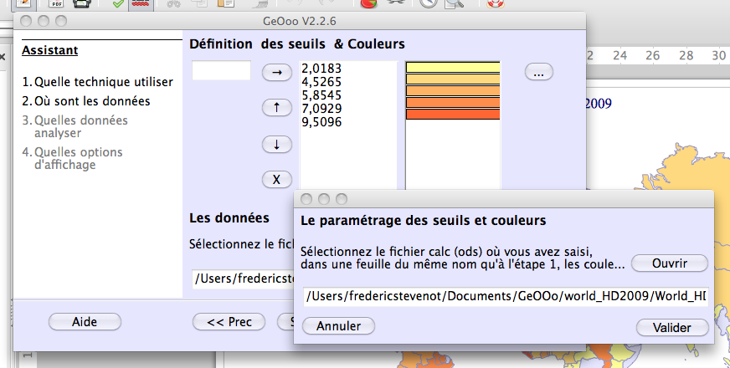Click the Aide button
The width and height of the screenshot is (730, 368).
(x=85, y=321)
